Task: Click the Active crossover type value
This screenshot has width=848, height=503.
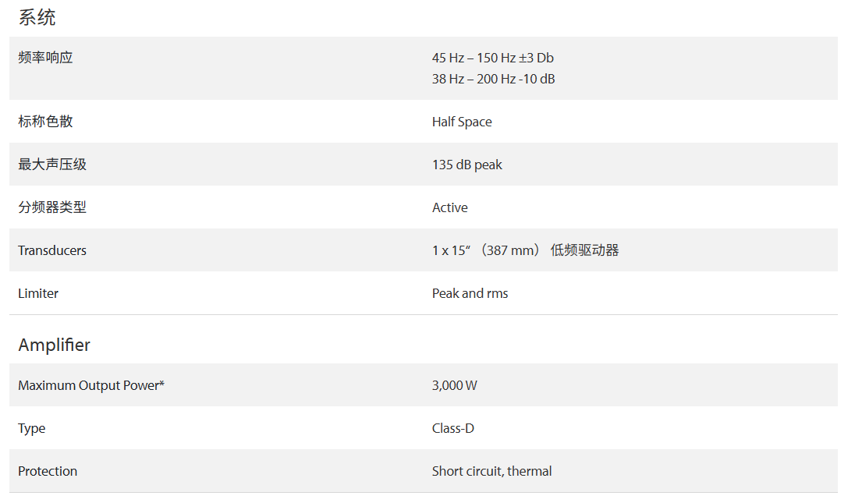Action: coord(449,207)
